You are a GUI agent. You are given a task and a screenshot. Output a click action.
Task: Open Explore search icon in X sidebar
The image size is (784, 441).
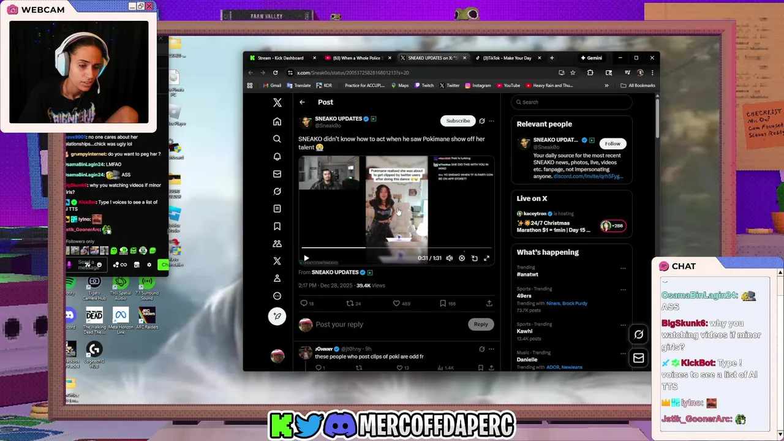tap(277, 139)
